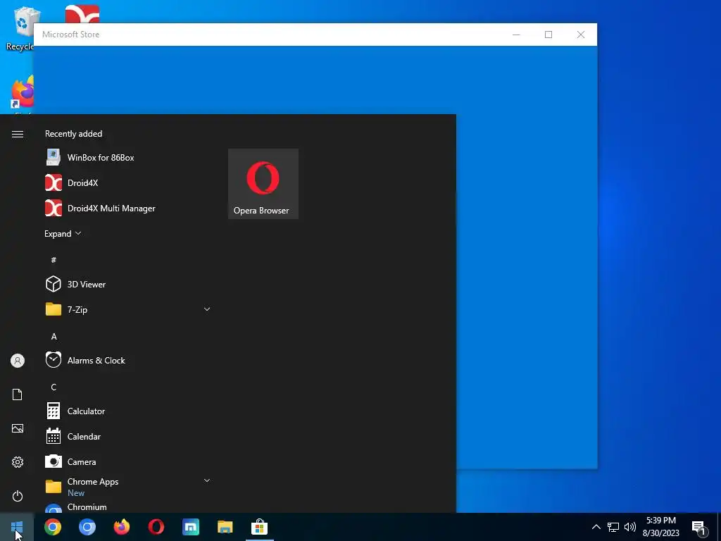Click the Windows Start button

17,527
